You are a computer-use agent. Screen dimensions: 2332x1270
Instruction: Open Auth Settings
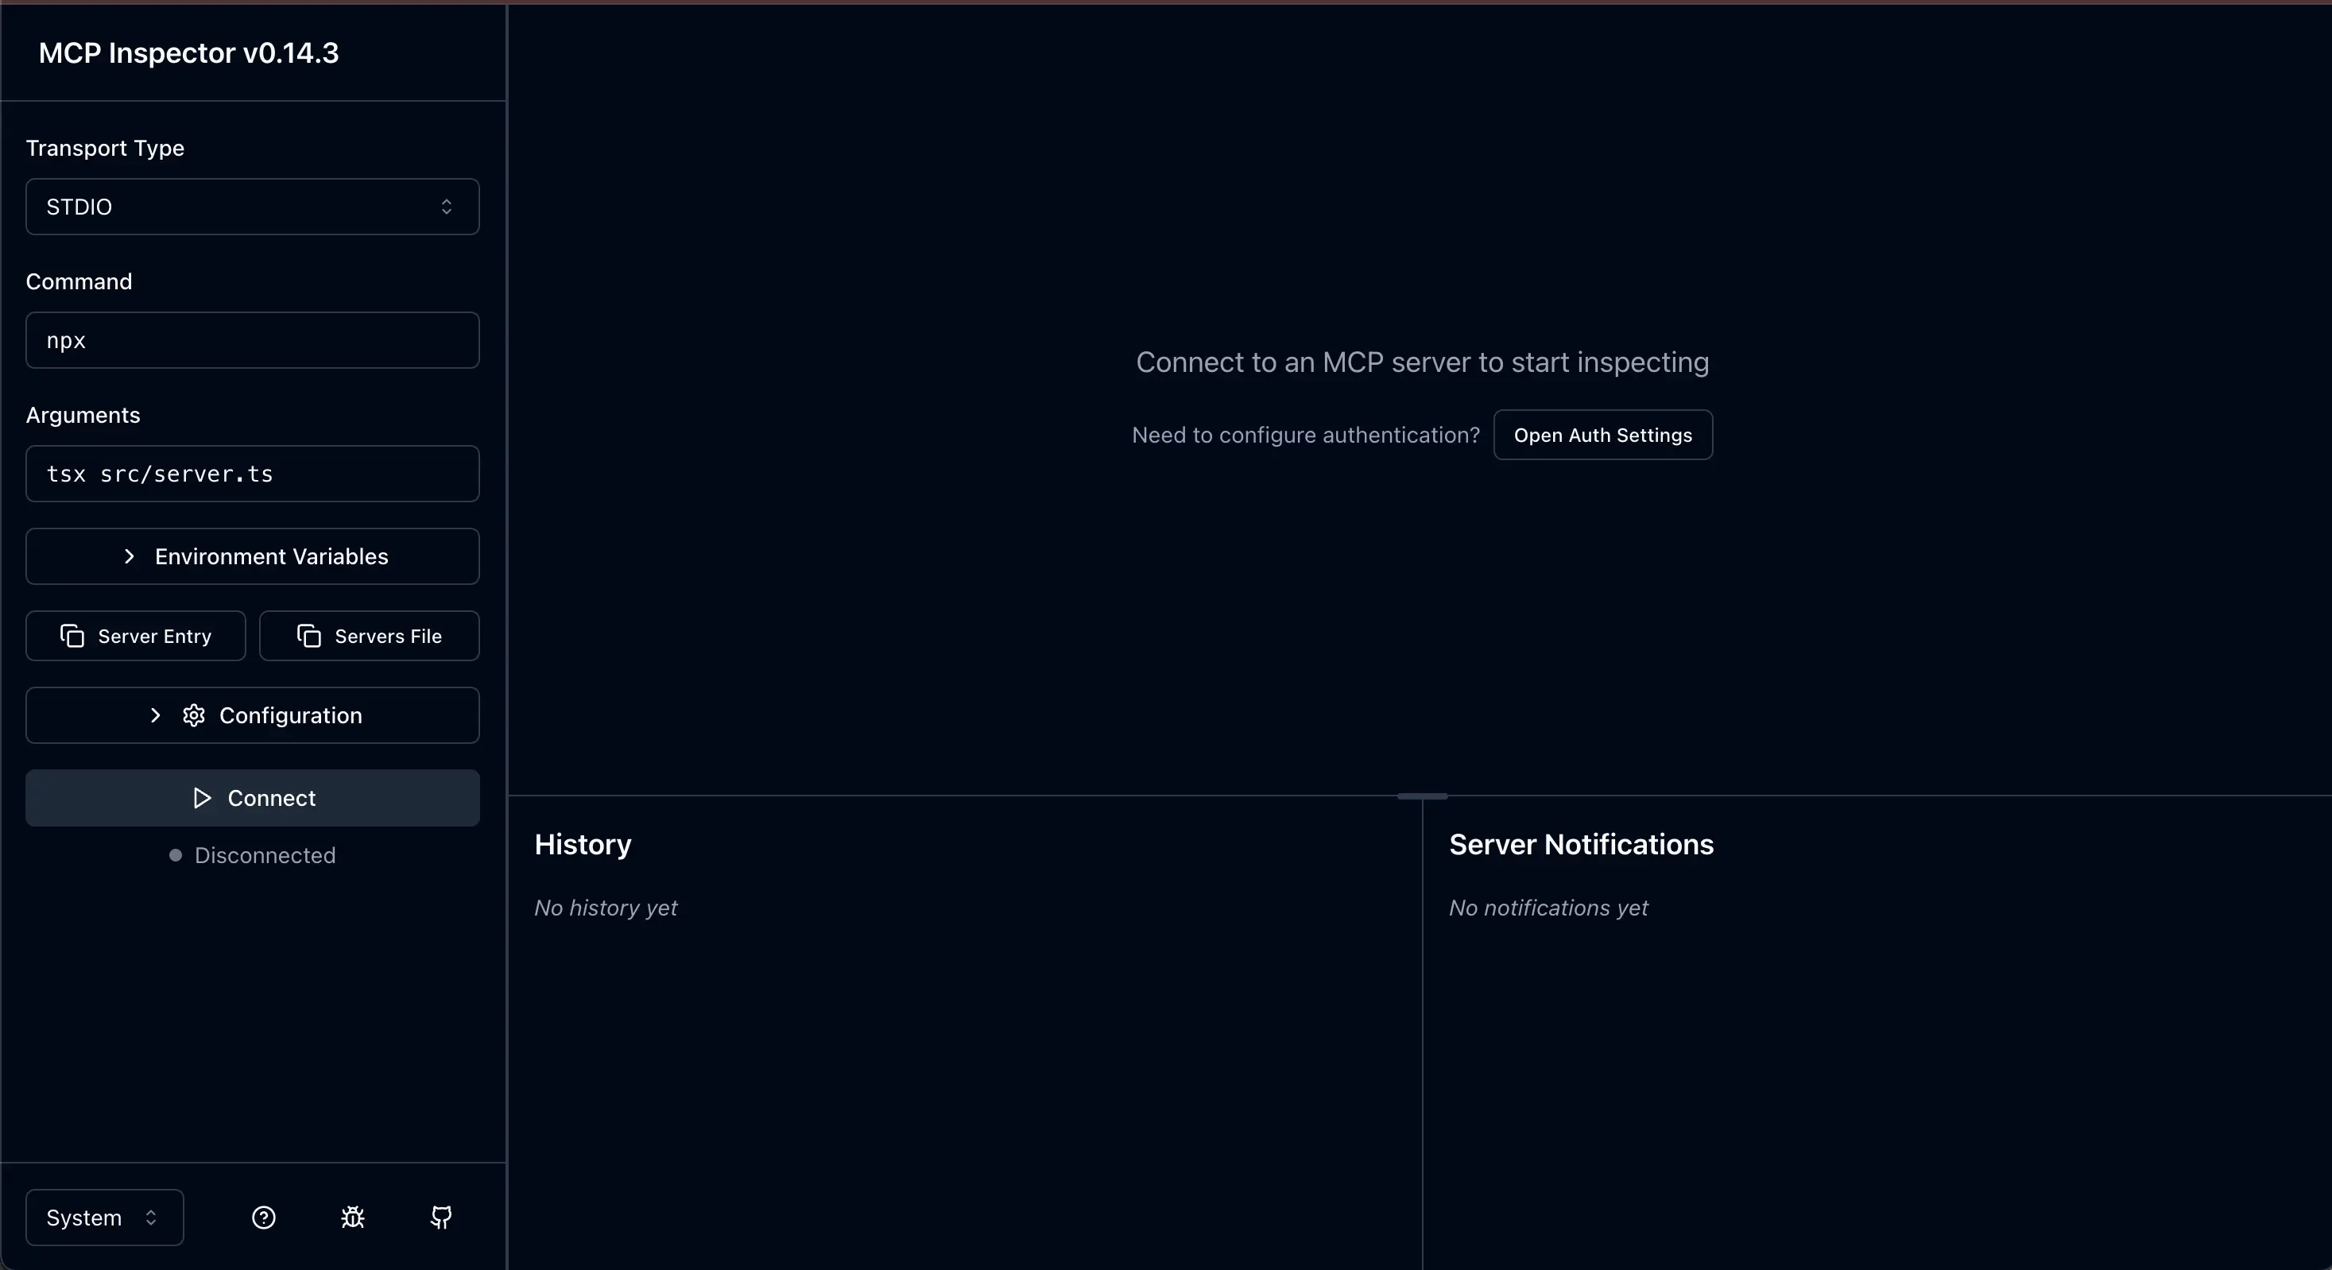pyautogui.click(x=1602, y=435)
